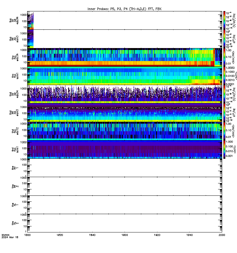Click the 'tha fbk scm1' axis label
Screen dimensions: 237x253
(15, 76)
